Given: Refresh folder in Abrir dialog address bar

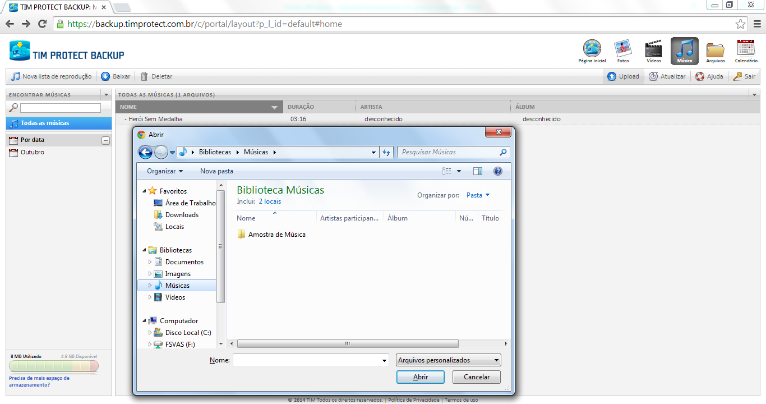Looking at the screenshot, I should [x=386, y=152].
